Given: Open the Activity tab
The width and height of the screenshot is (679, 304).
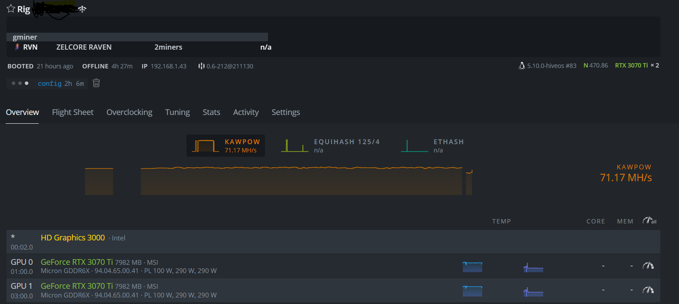Looking at the screenshot, I should click(246, 112).
